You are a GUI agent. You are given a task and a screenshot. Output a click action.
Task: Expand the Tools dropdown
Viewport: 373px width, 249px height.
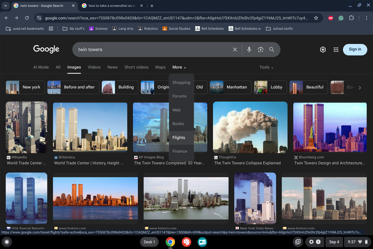pos(266,67)
